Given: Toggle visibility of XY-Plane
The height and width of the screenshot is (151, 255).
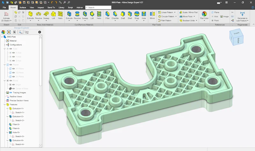Looking at the screenshot, I should (13, 68).
